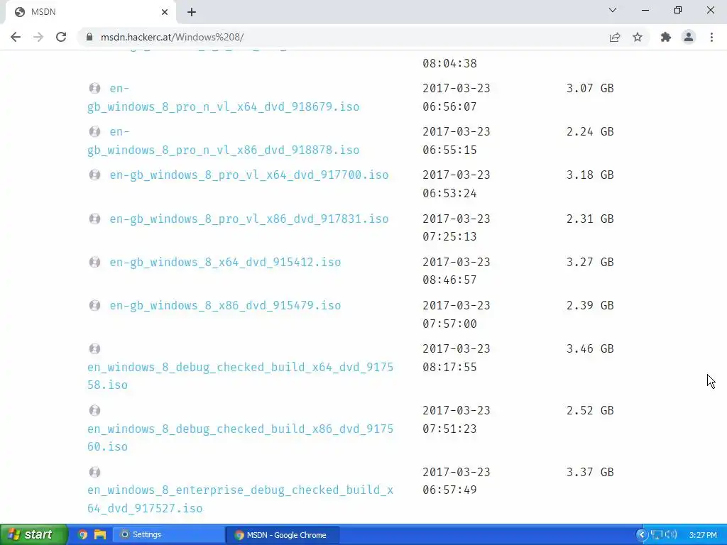This screenshot has width=727, height=545.
Task: Click the 3.27 GB size value
Action: (590, 263)
